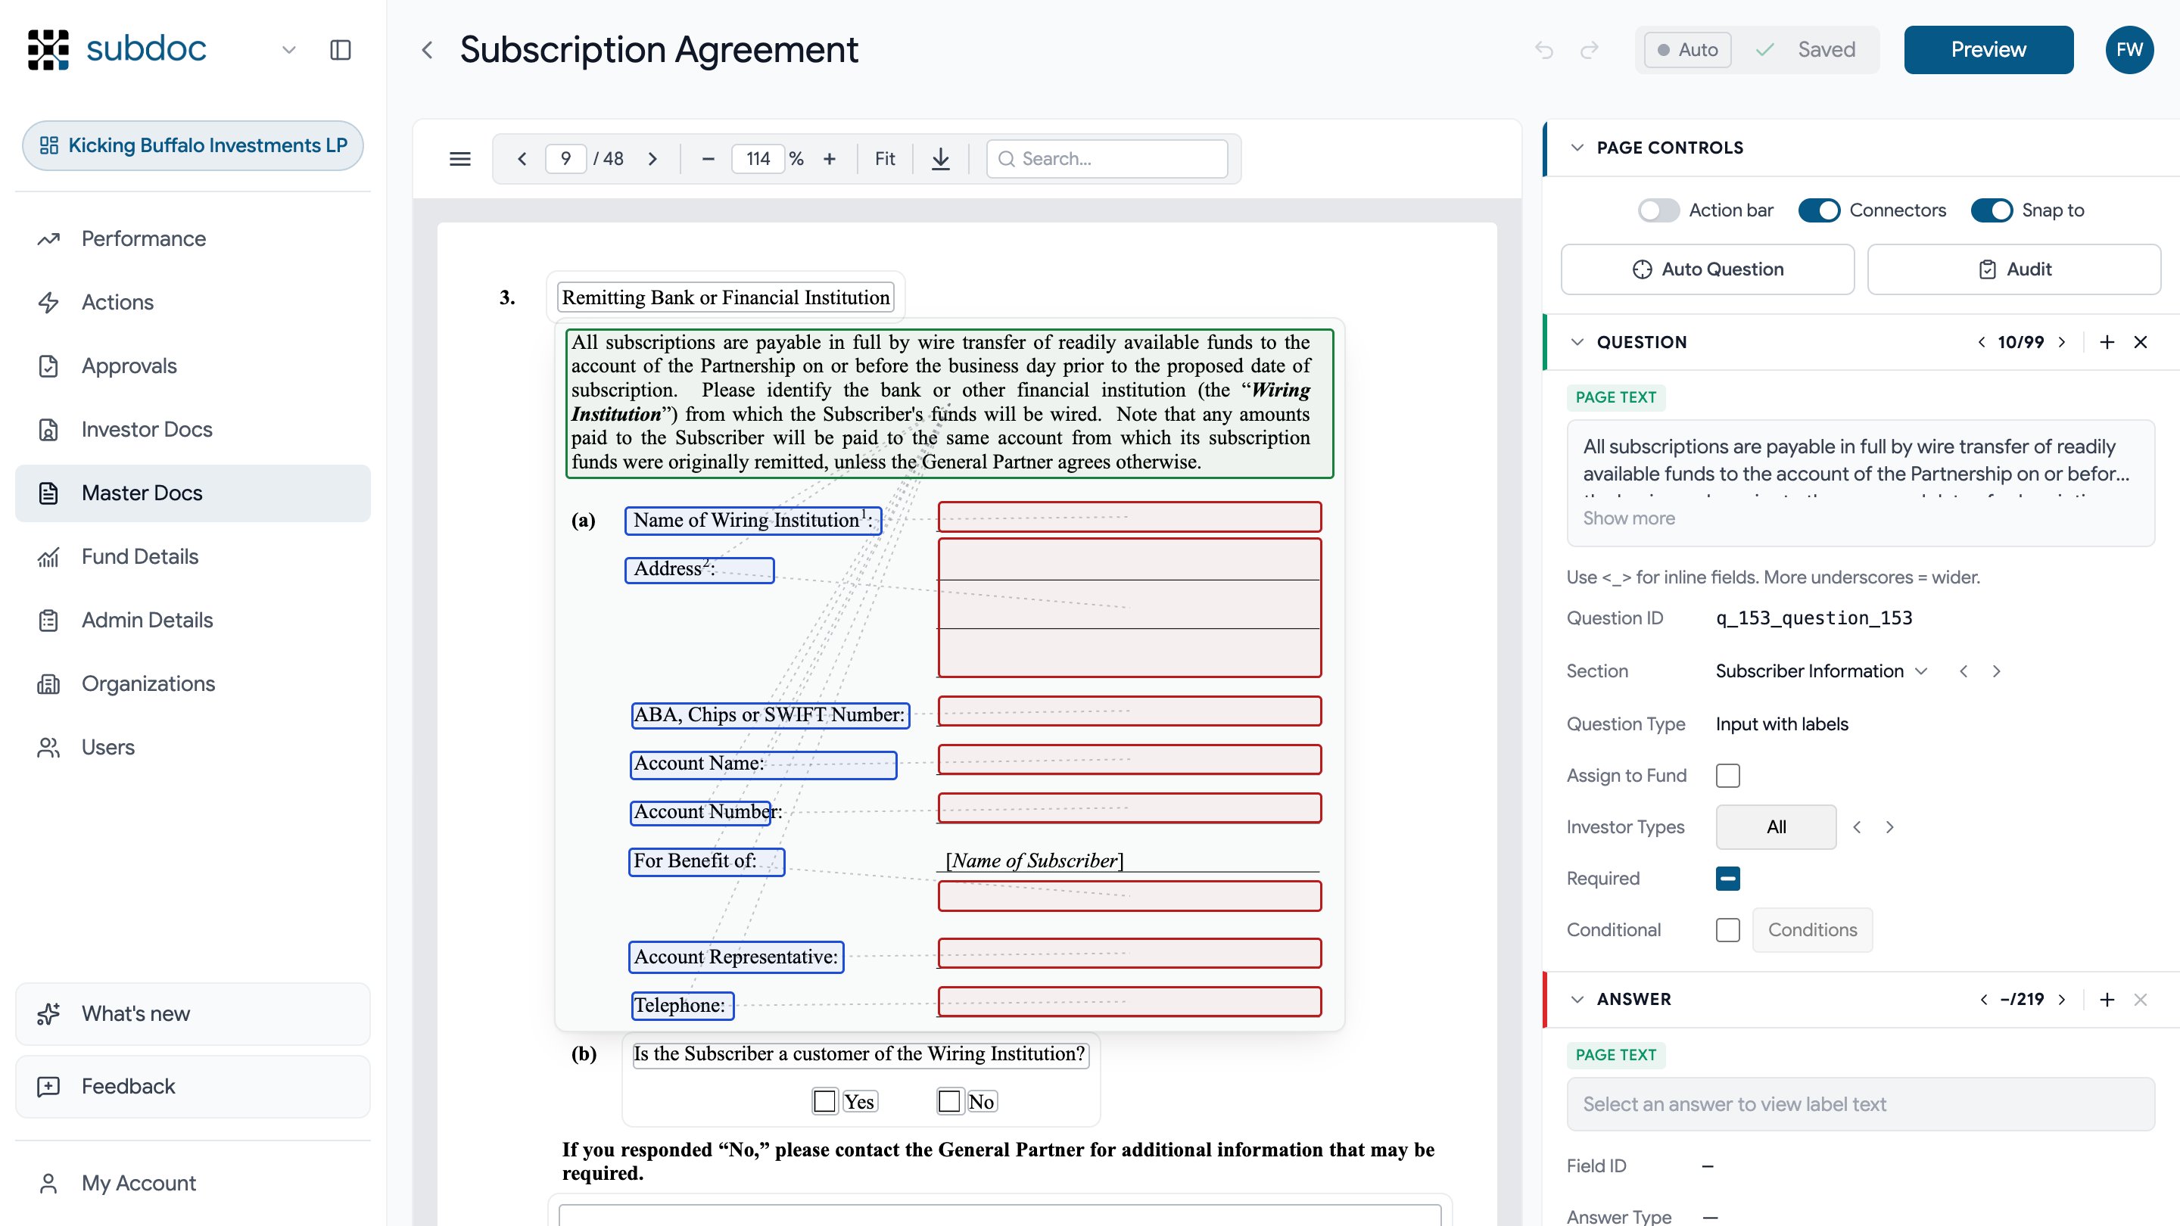Open My Account
The image size is (2180, 1226).
pyautogui.click(x=193, y=1183)
